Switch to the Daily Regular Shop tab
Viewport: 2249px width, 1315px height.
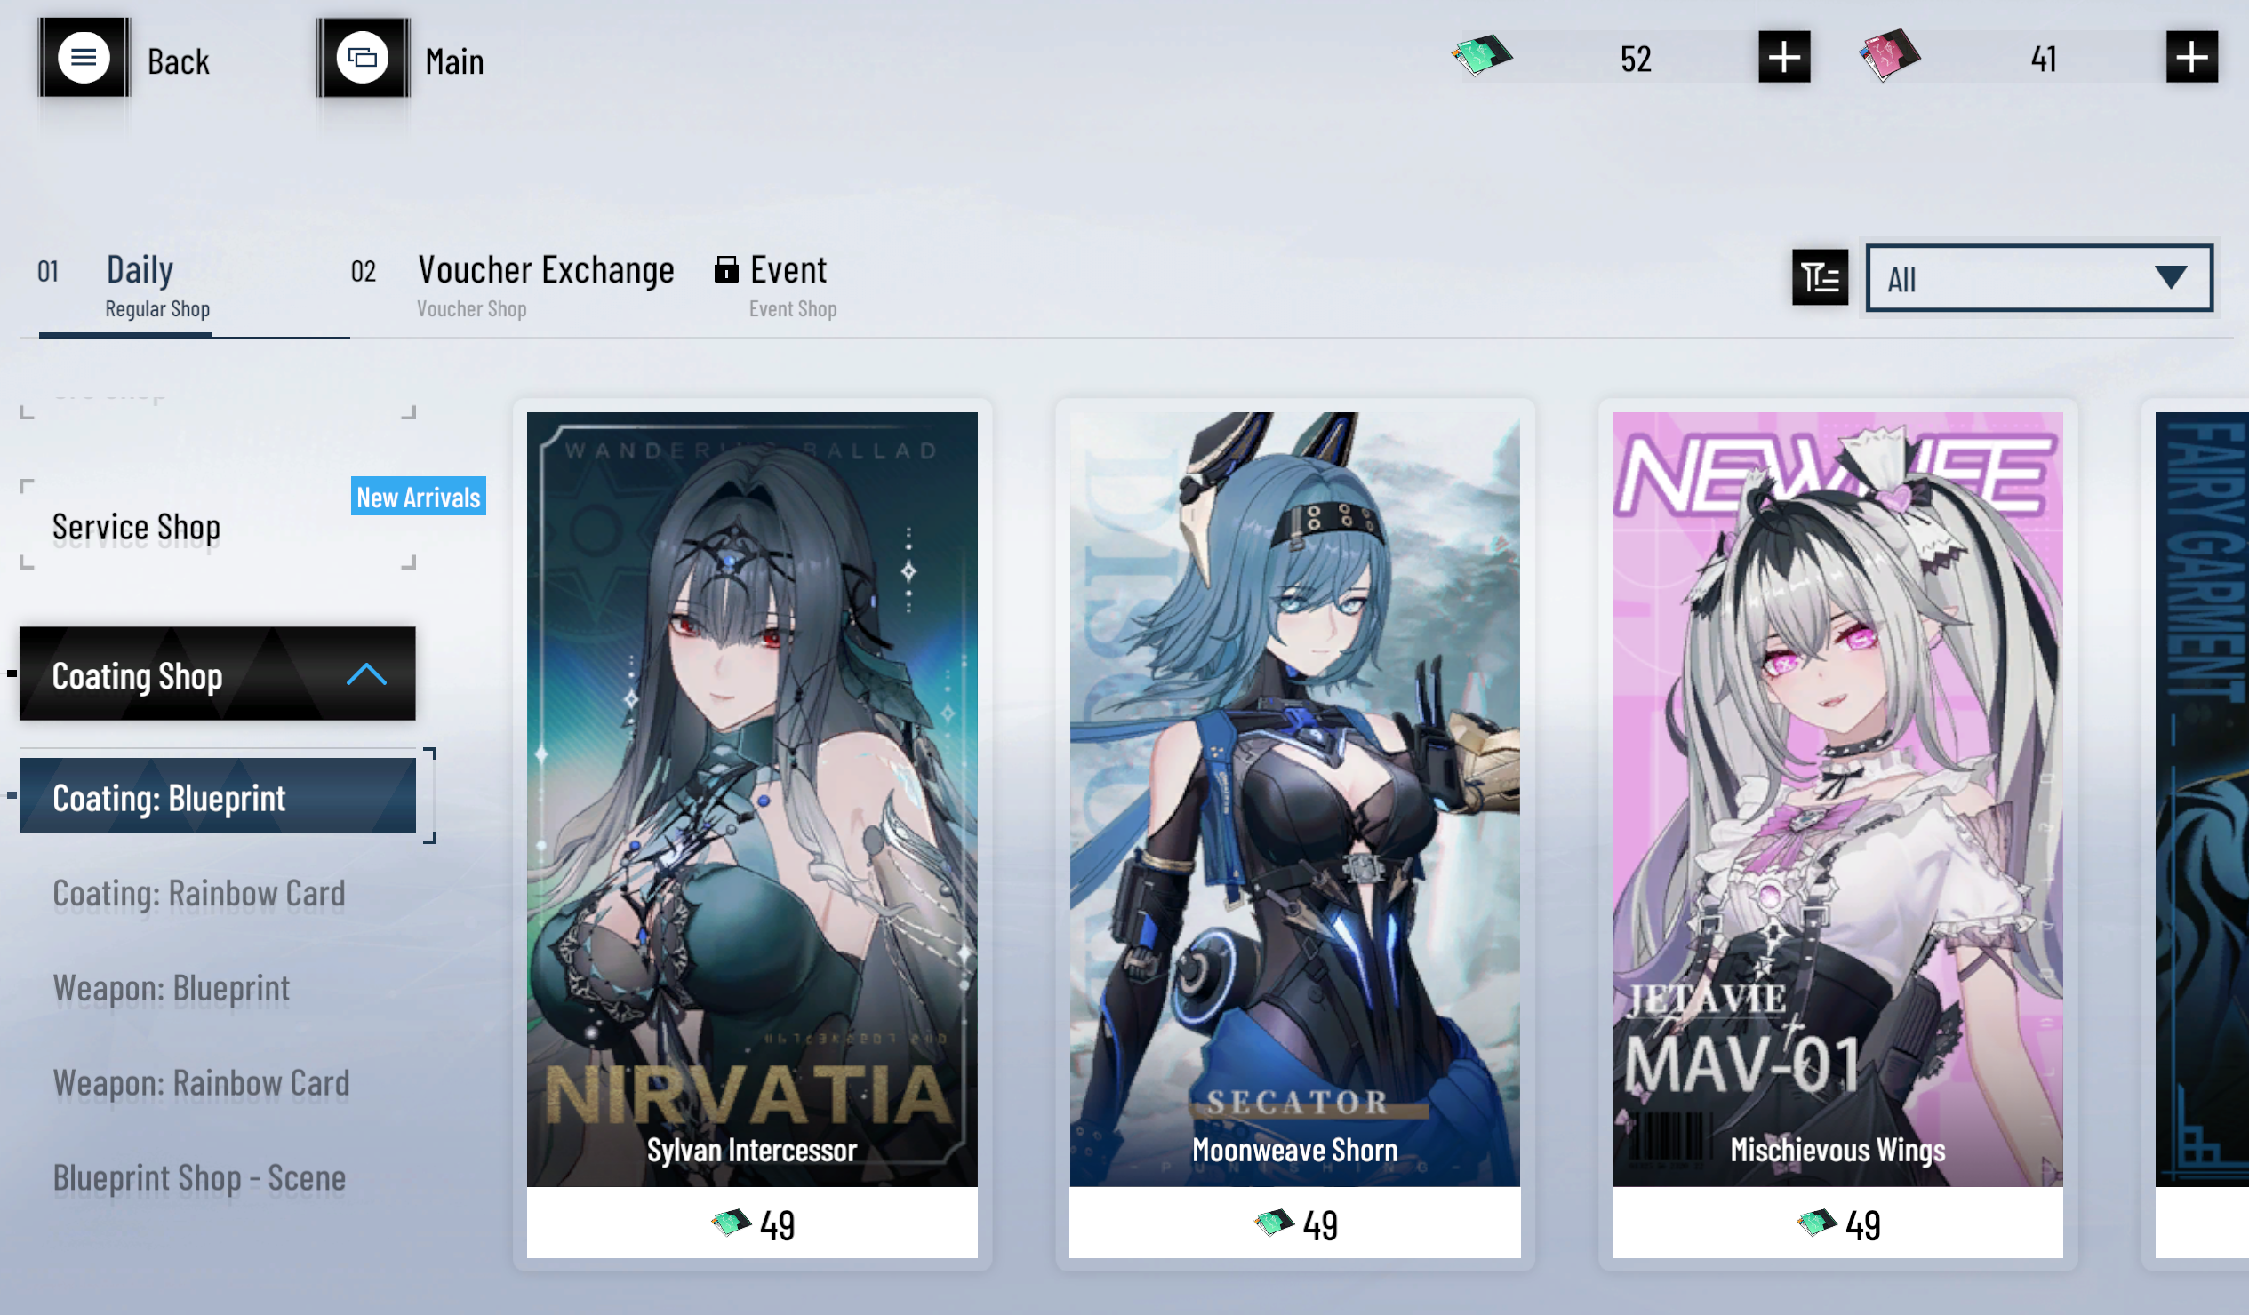click(x=157, y=285)
